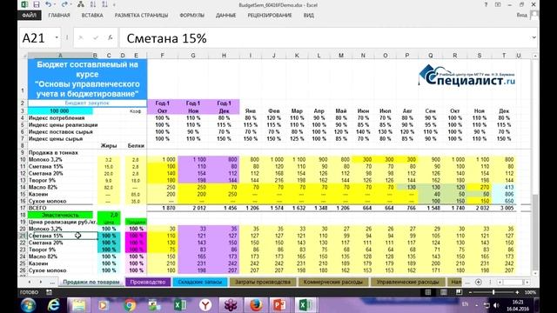
Task: Switch to the ВСТАВКА ribbon tab
Action: click(92, 16)
